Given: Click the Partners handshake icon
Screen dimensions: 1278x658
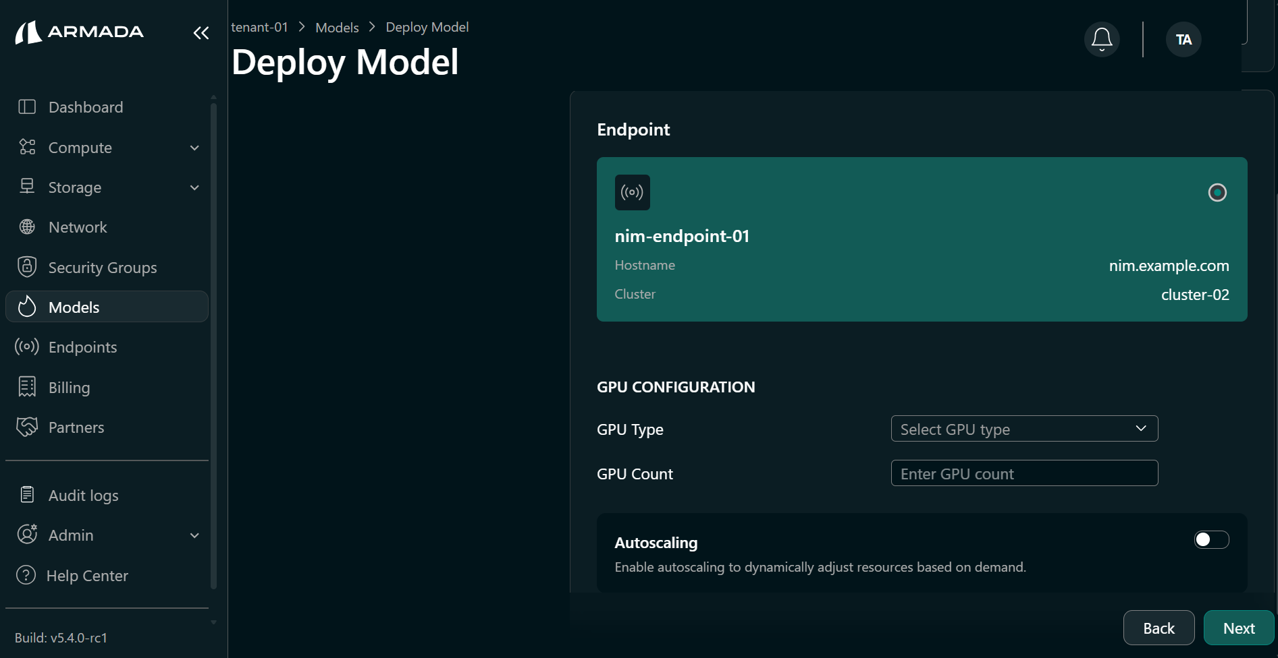Looking at the screenshot, I should click(x=27, y=427).
